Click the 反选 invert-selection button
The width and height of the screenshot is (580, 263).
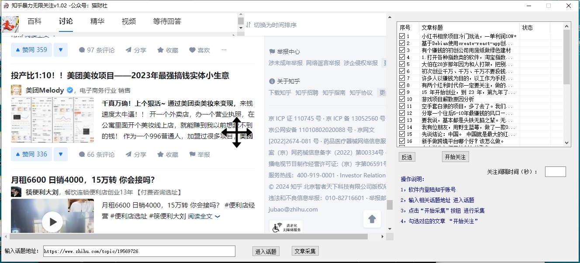point(407,157)
